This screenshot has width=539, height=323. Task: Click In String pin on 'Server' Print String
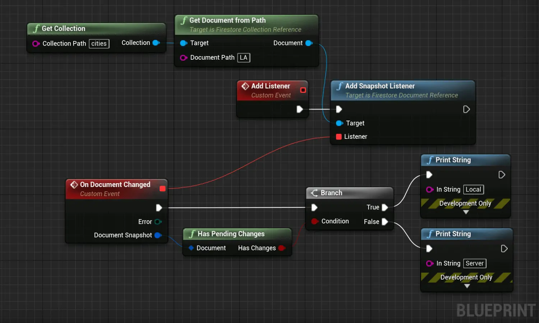coord(430,264)
